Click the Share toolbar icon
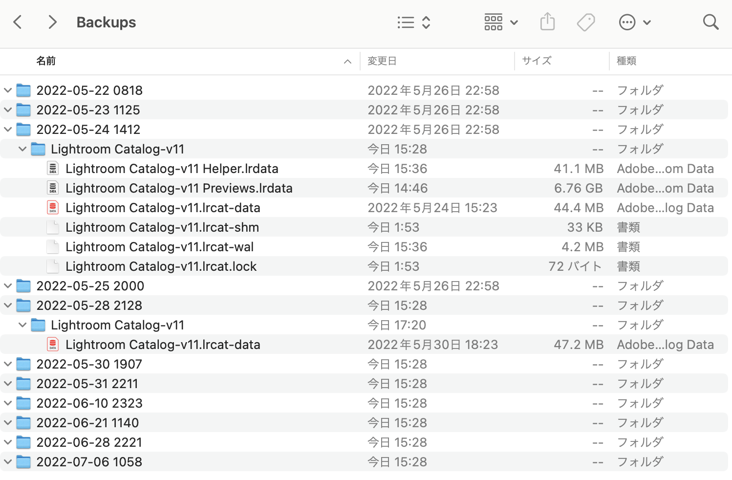 tap(547, 22)
